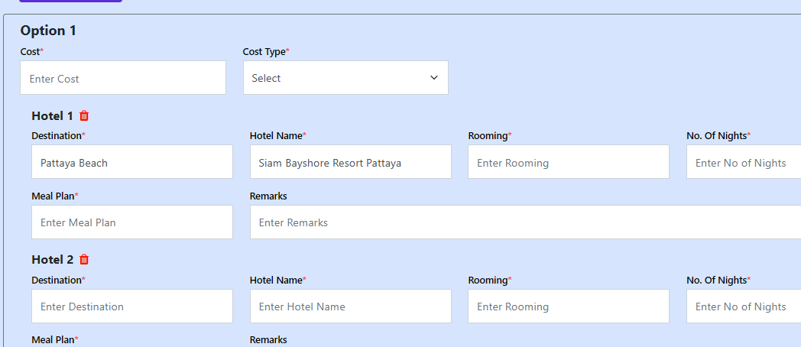
Task: Expand Cost Type using chevron arrow
Action: coord(434,78)
